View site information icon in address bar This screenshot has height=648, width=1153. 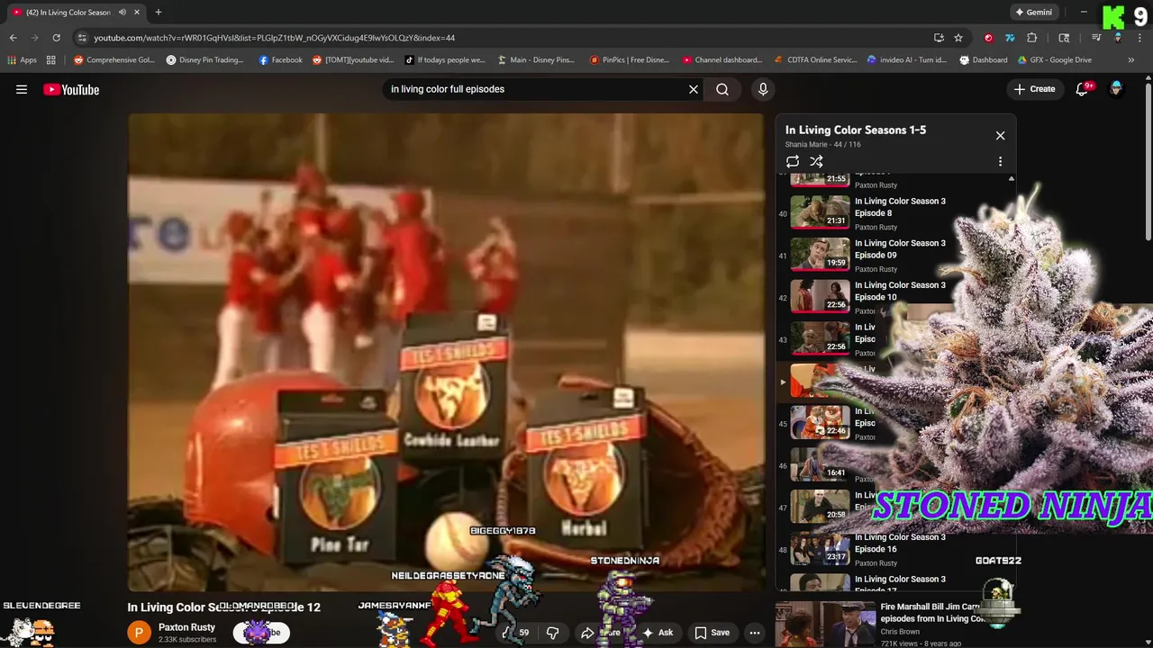[x=82, y=38]
